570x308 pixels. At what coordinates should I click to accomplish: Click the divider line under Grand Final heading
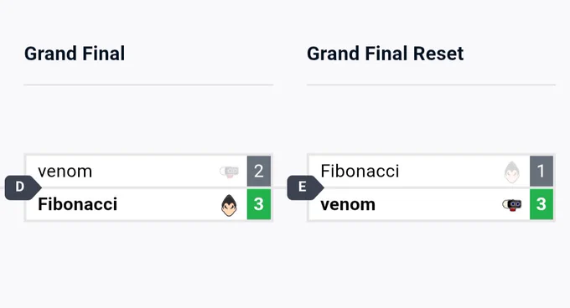tap(148, 85)
